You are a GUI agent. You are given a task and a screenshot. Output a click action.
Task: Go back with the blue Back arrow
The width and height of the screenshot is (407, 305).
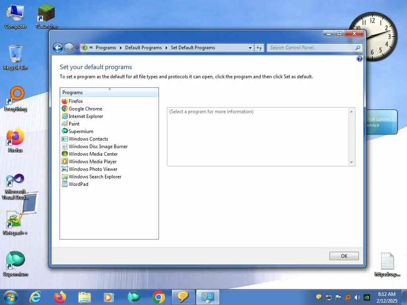[x=58, y=48]
